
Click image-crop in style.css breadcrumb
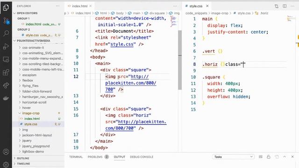[x=220, y=13]
